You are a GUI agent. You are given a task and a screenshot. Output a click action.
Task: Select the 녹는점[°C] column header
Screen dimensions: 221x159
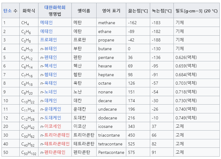[x=162, y=11]
